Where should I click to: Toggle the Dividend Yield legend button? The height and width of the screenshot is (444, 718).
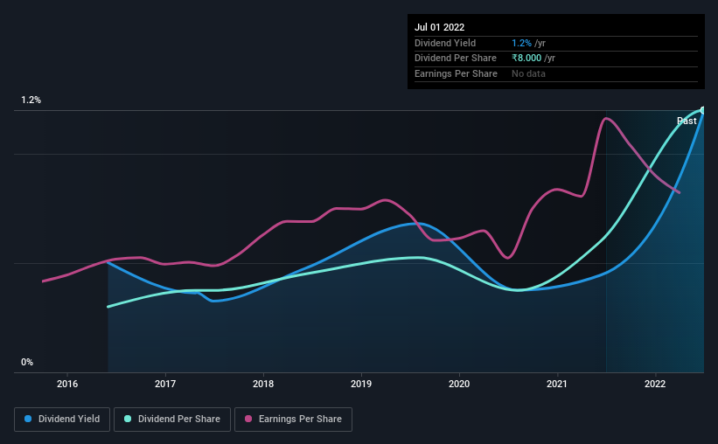click(62, 420)
